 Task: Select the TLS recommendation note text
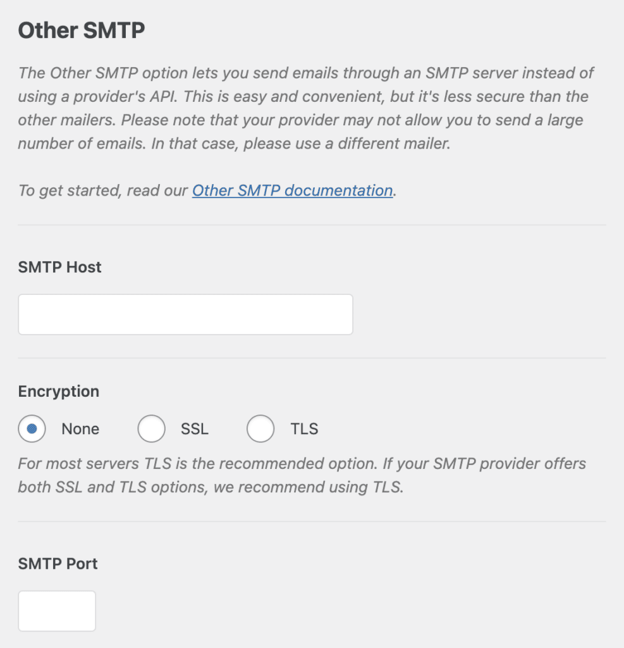(x=301, y=475)
